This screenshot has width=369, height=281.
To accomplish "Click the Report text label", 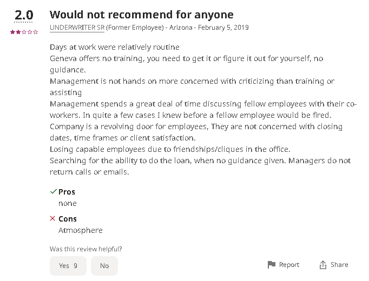I will tap(289, 265).
